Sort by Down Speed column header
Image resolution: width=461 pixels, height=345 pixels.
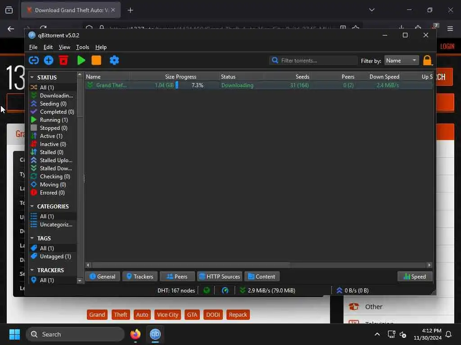pos(378,76)
